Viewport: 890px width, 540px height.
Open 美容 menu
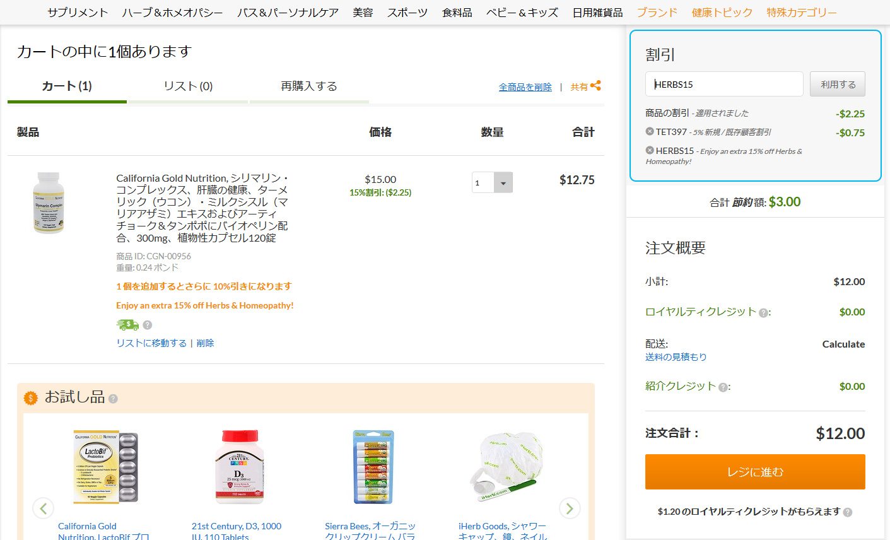click(363, 13)
